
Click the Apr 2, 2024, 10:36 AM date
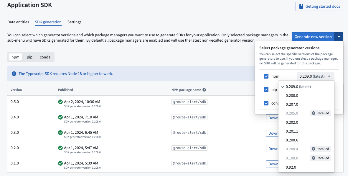click(82, 102)
